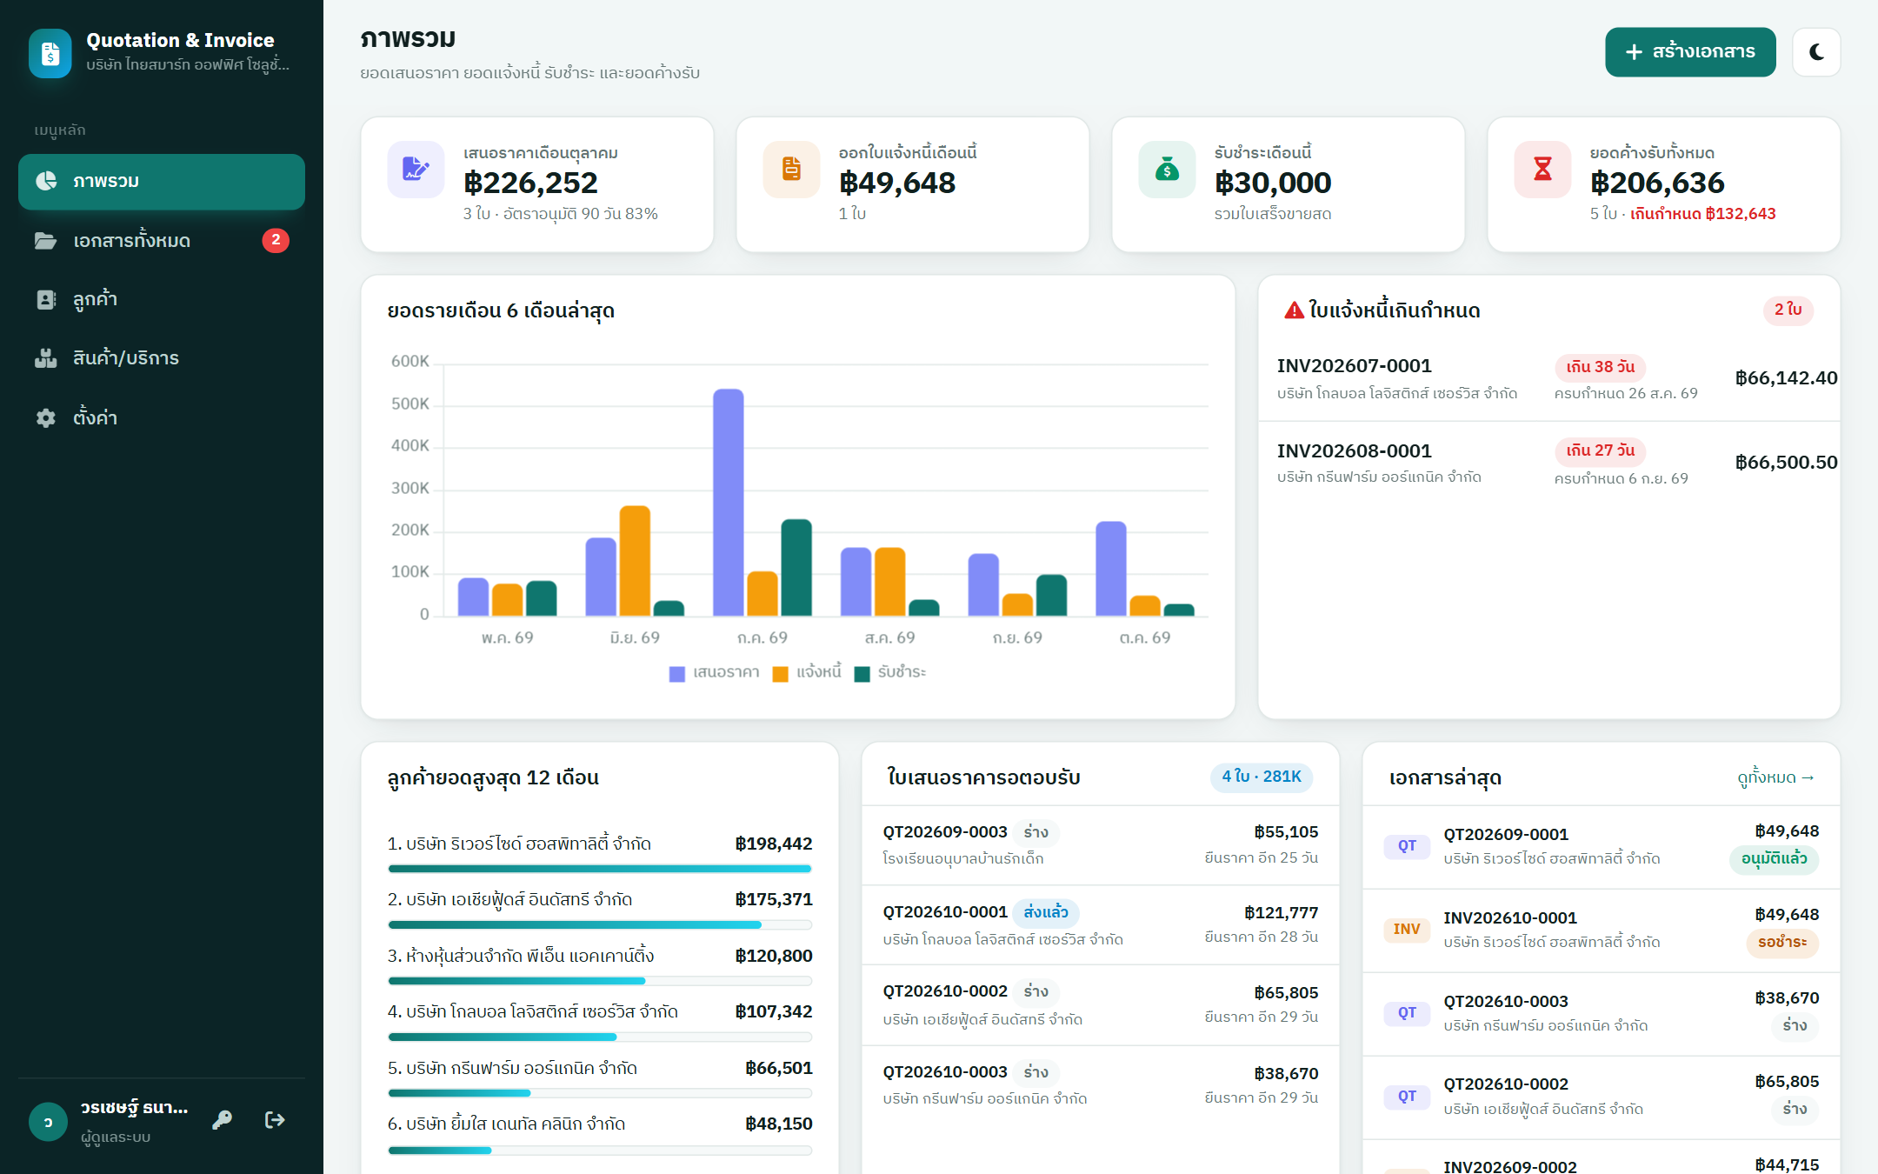Click the รอชำระ status badge
Viewport: 1878px width, 1174px height.
click(1782, 943)
